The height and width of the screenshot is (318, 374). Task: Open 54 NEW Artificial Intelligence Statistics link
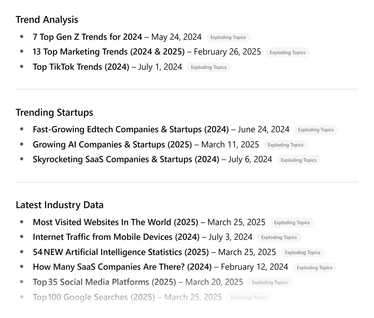pos(121,252)
